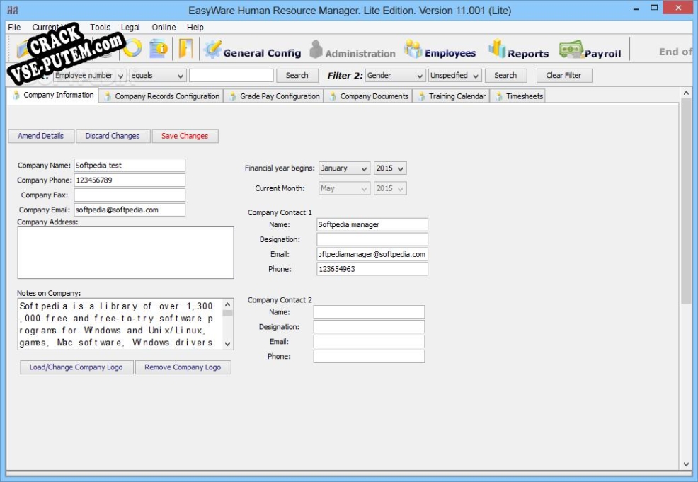Expand the equals operator dropdown
698x482 pixels.
(x=158, y=76)
